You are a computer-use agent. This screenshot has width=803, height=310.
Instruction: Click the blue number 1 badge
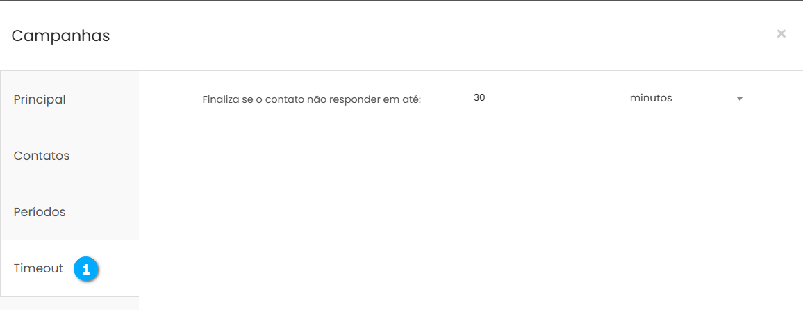pyautogui.click(x=86, y=269)
